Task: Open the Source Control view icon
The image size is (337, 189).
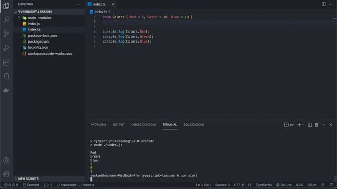Action: tap(6, 34)
